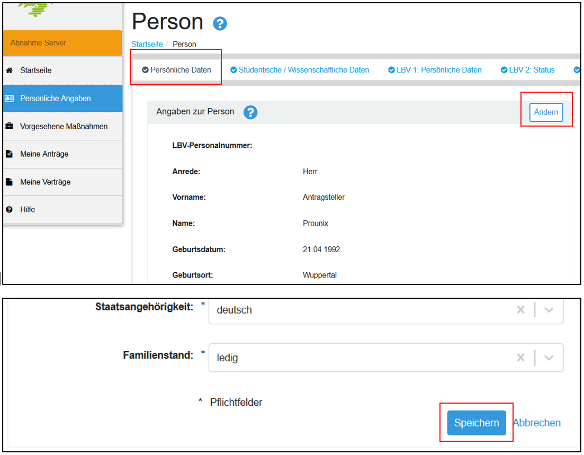This screenshot has height=455, width=584.
Task: Click the briefcase icon for Vorgesehene Maßnahmen
Action: [x=9, y=127]
